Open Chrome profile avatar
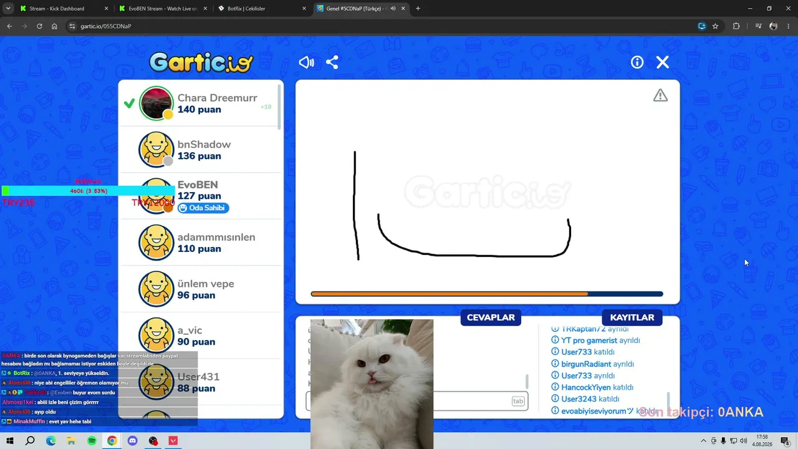Screen dimensions: 798x449 774,26
